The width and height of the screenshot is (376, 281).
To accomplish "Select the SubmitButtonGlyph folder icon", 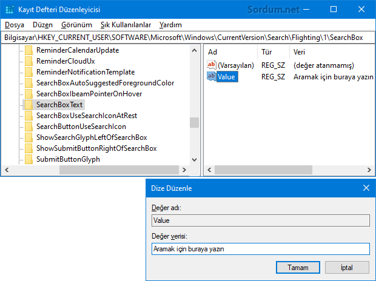I will click(29, 159).
